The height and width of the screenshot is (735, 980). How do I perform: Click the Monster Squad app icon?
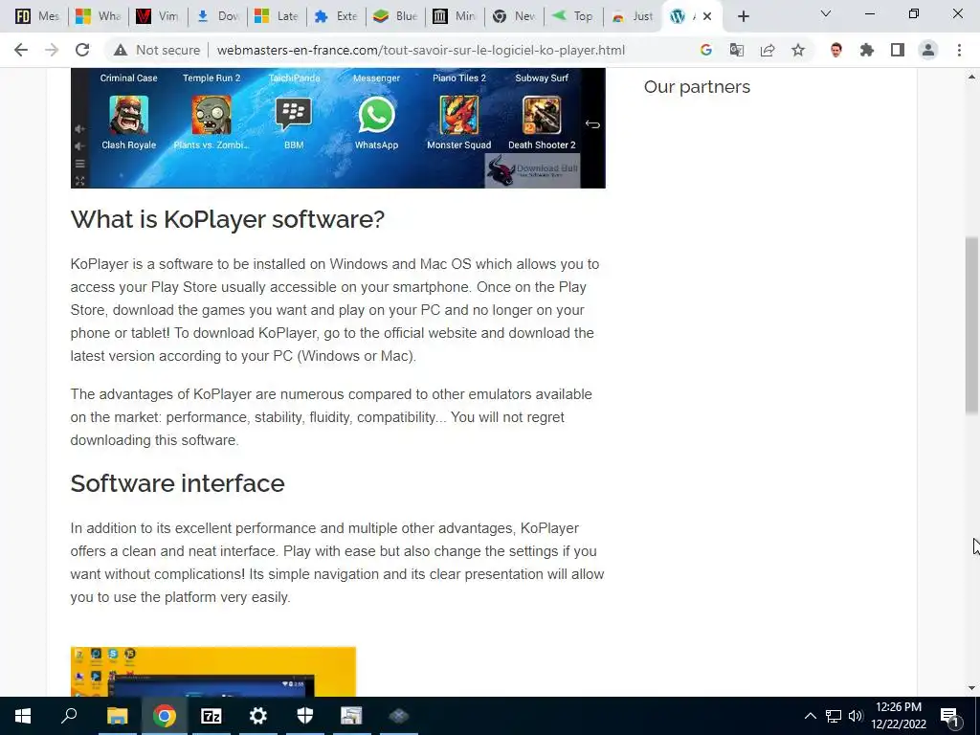click(x=458, y=115)
